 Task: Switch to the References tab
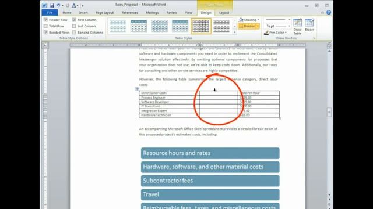click(x=129, y=13)
